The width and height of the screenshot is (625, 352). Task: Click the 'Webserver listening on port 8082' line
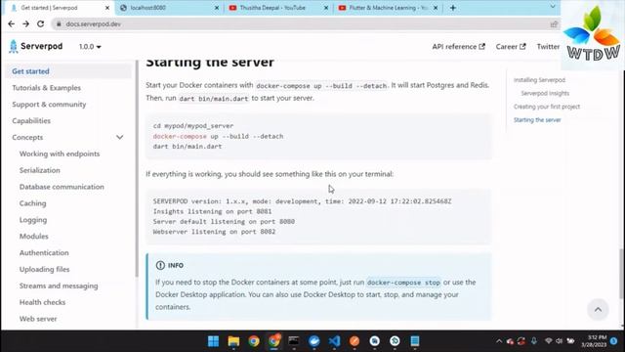(214, 232)
